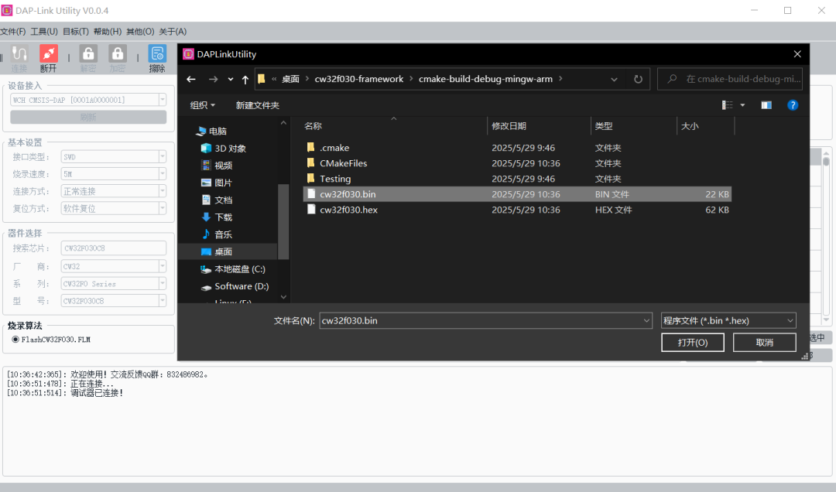Navigate up one folder with the up arrow

click(x=245, y=78)
